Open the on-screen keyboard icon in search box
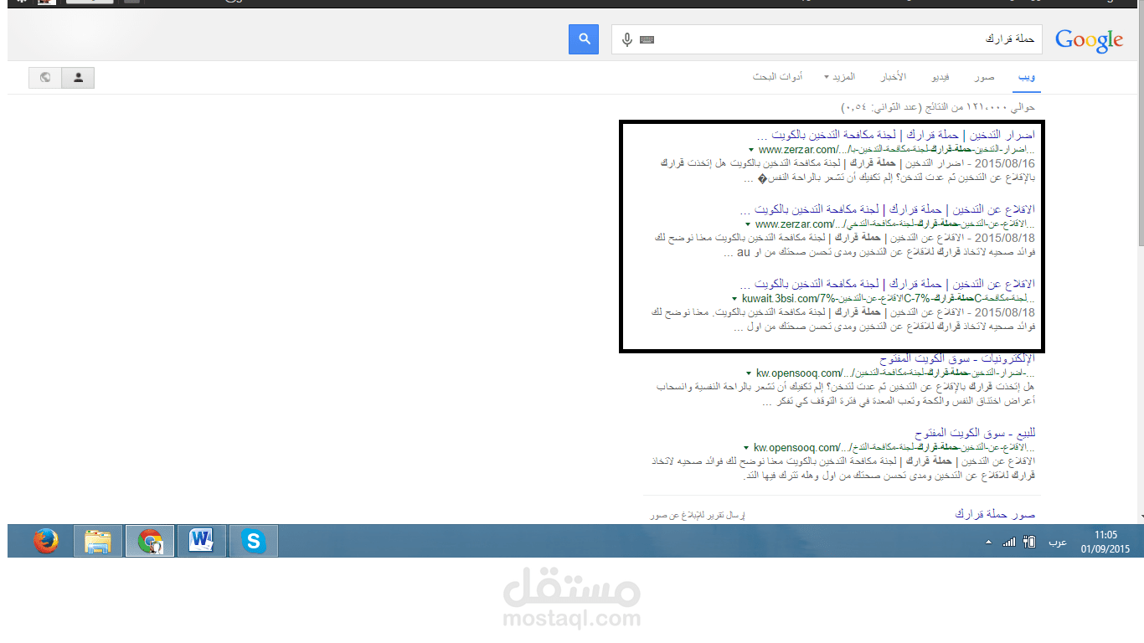The height and width of the screenshot is (643, 1144). (647, 39)
